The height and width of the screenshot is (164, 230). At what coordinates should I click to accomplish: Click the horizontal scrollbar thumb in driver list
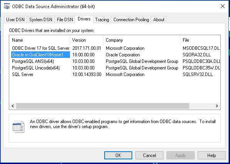[103, 106]
